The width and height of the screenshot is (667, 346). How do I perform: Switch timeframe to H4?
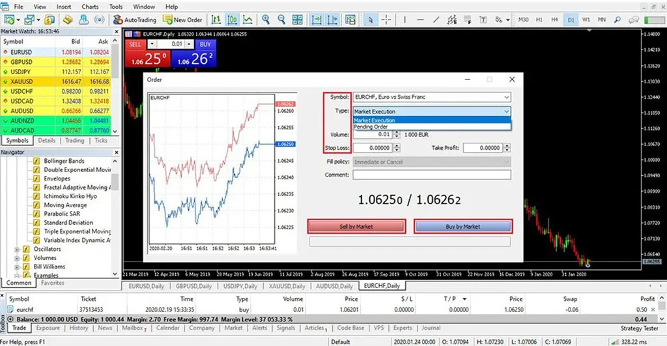click(x=554, y=20)
